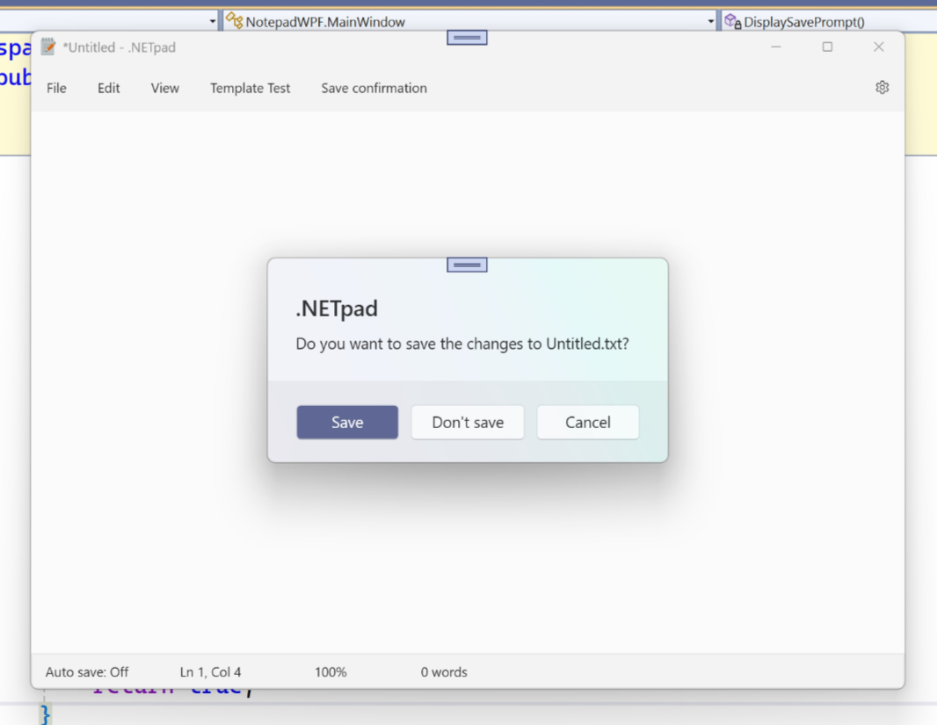Open the View menu
The image size is (937, 725).
(x=165, y=88)
